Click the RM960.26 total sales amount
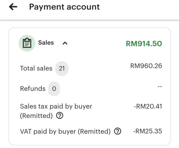Viewport: 179px width, 148px height. [146, 66]
